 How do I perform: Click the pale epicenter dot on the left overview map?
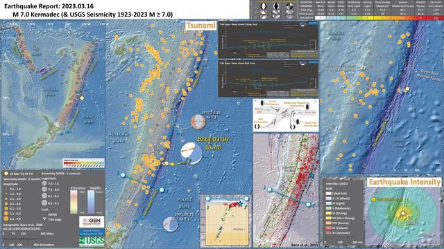coord(82,98)
